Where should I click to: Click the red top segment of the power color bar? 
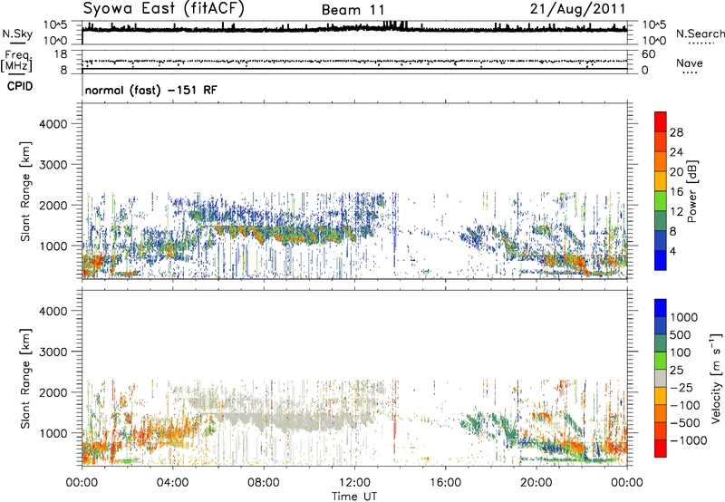pos(661,121)
